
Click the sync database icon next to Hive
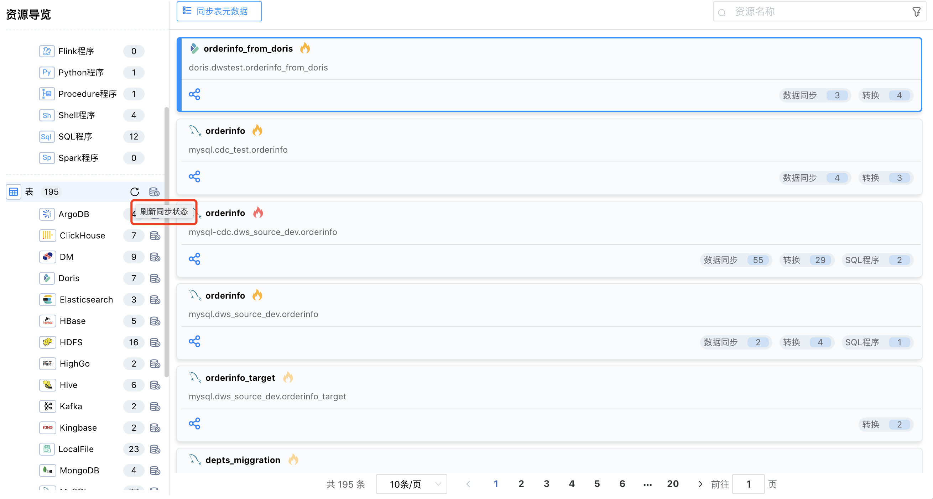click(x=155, y=385)
